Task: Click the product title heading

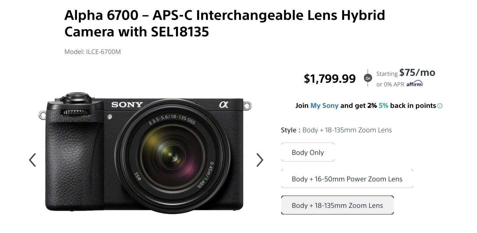Action: (224, 23)
